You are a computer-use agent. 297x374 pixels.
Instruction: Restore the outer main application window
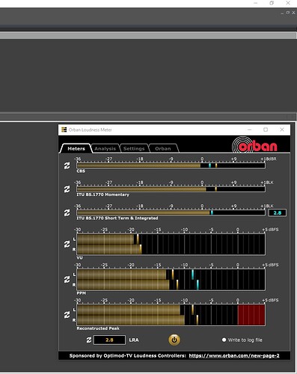272,3
